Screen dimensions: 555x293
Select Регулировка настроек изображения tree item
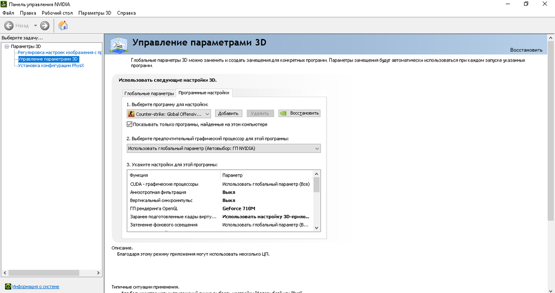point(60,53)
